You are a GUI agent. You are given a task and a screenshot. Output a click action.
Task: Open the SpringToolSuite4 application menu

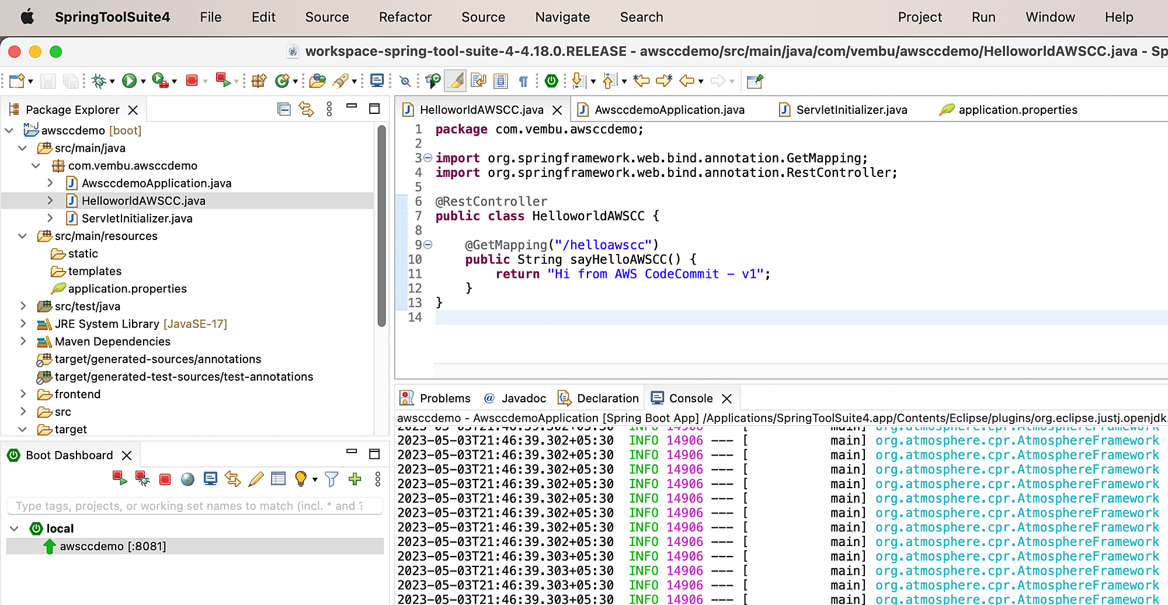click(112, 18)
